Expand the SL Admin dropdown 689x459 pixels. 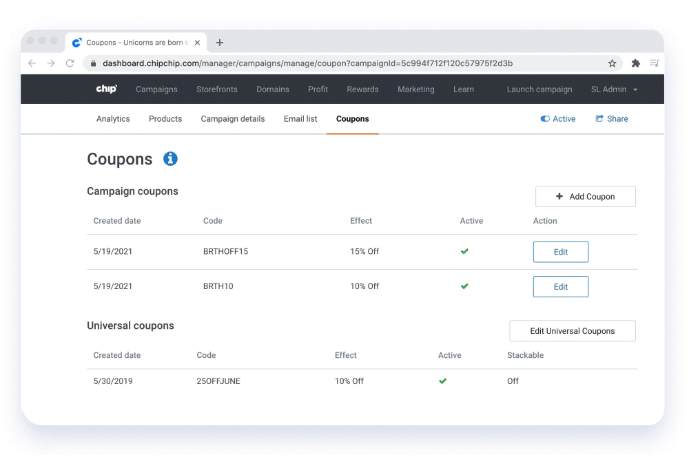click(x=615, y=89)
